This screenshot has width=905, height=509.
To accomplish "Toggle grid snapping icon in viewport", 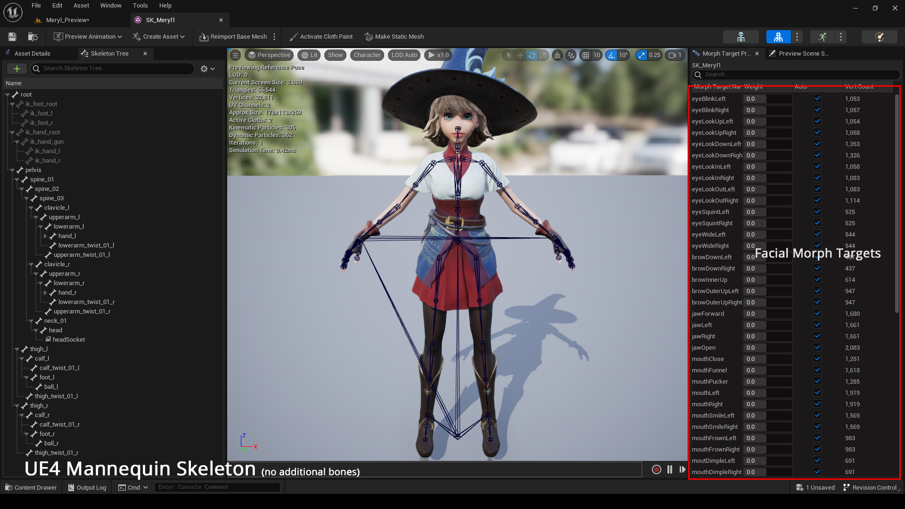I will (x=585, y=55).
